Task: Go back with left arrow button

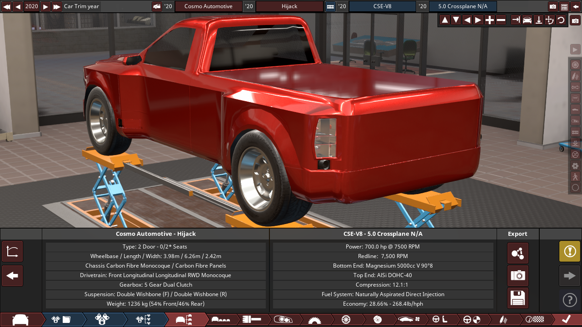Action: pyautogui.click(x=12, y=276)
